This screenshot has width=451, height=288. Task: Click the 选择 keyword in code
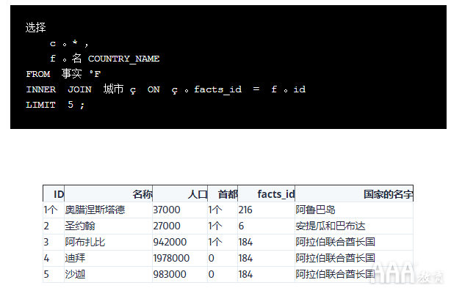pyautogui.click(x=36, y=28)
